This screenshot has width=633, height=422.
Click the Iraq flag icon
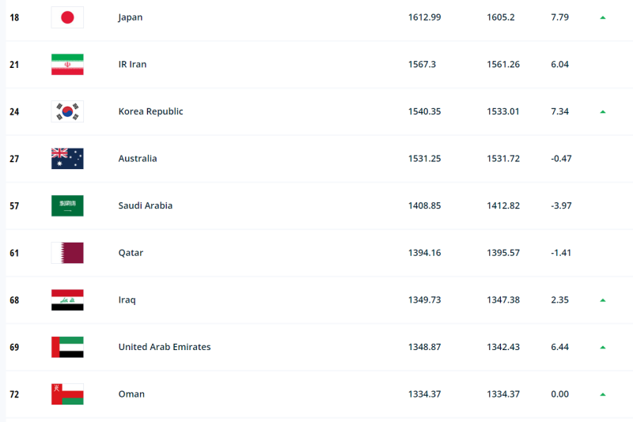[67, 300]
